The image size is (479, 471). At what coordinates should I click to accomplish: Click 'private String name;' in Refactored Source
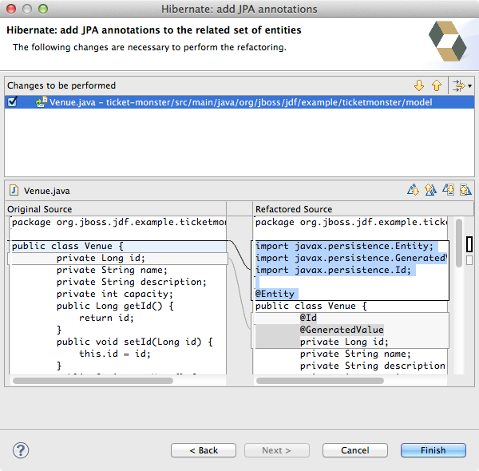click(355, 354)
